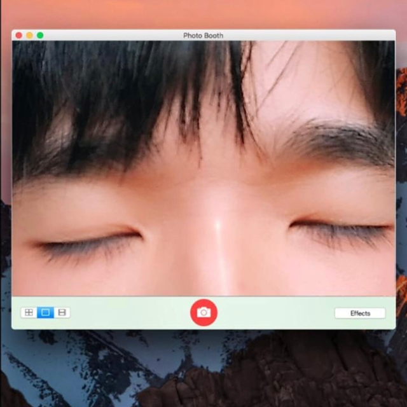Viewport: 407px width, 407px height.
Task: Open the Effects browser
Action: (360, 313)
